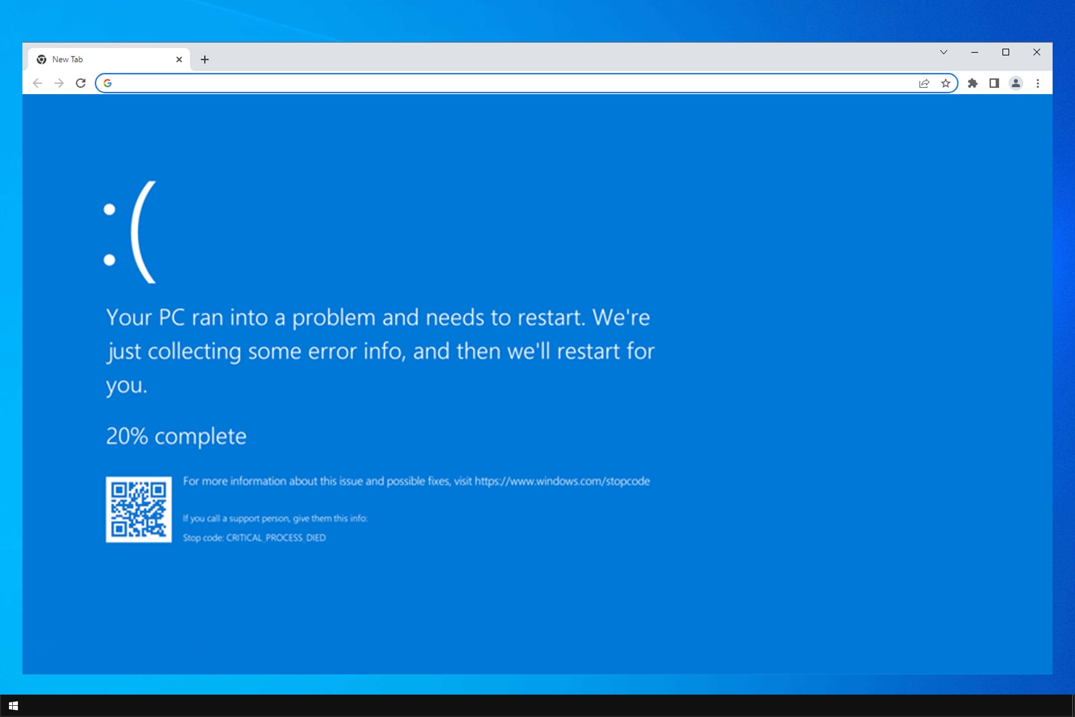Open Chrome three-dot menu
The width and height of the screenshot is (1075, 717).
click(1037, 83)
